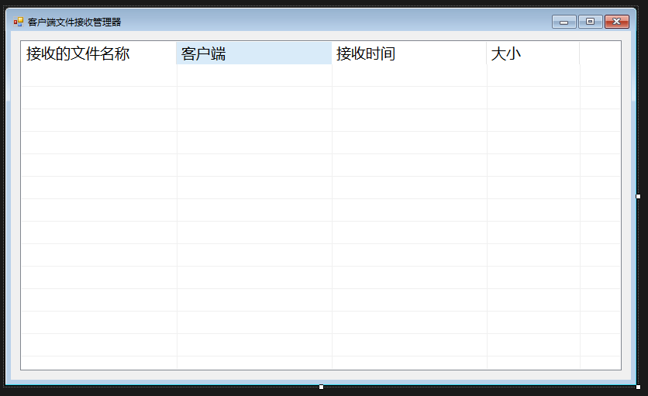This screenshot has width=648, height=396.
Task: Sort by the 客户端 column header
Action: point(253,53)
